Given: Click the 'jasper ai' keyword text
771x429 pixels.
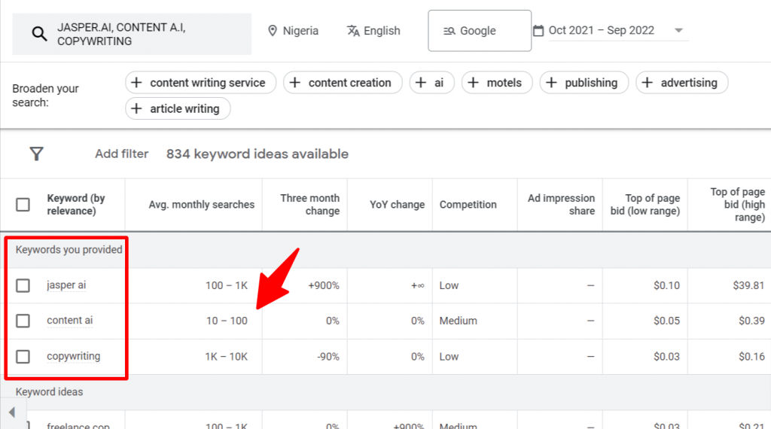Looking at the screenshot, I should pos(66,285).
